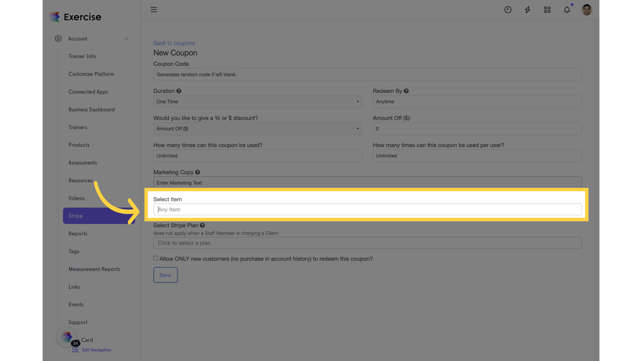
Task: Open the Duration One Time dropdown
Action: point(258,102)
